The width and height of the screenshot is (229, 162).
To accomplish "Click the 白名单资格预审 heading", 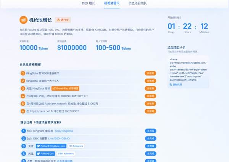I will (x=30, y=64).
